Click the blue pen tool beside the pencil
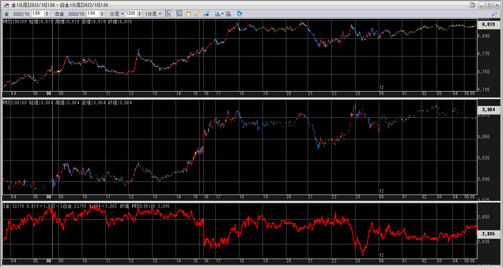This screenshot has height=267, width=503. point(206,14)
